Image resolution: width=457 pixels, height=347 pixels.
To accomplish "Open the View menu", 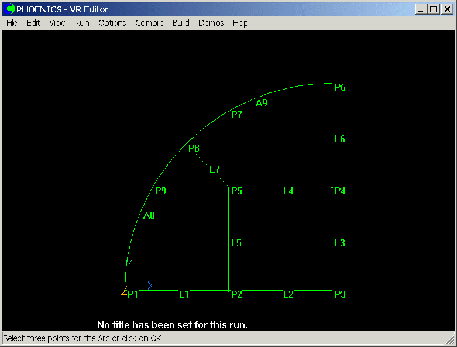I will [57, 23].
